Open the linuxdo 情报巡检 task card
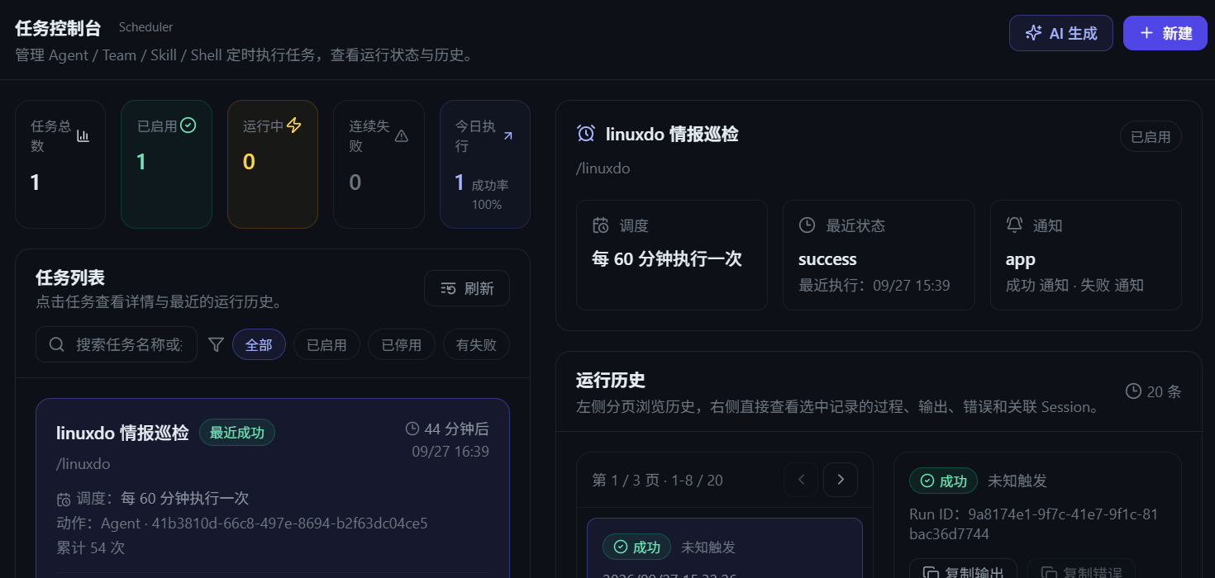 273,488
